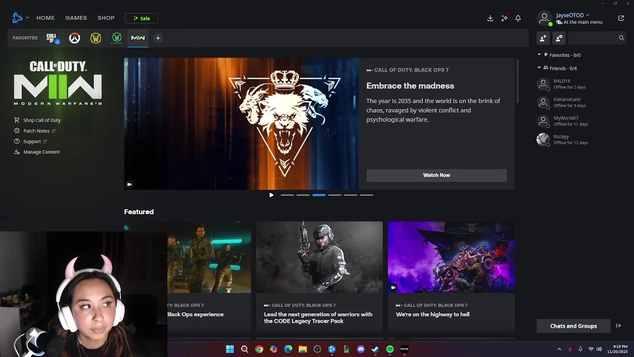Open the downloads icon
634x357 pixels.
(490, 18)
